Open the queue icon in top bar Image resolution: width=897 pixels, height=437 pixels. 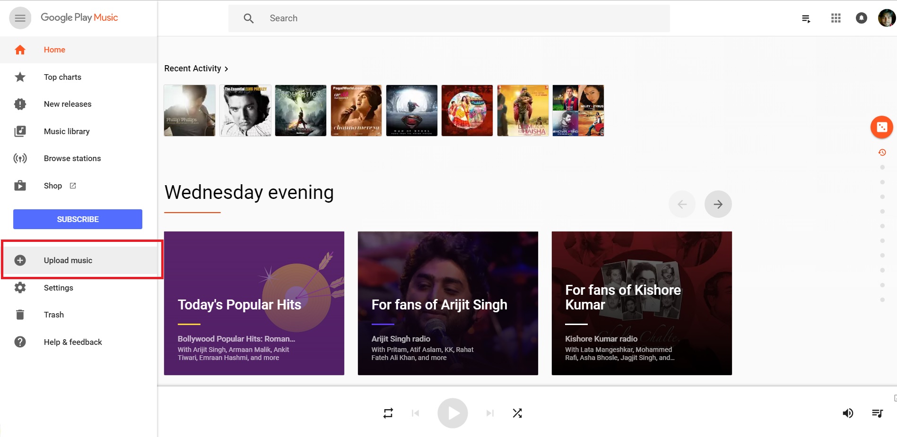[806, 18]
